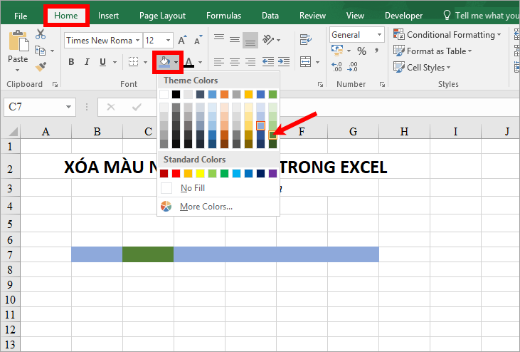520x352 pixels.
Task: Click the Paste clipboard icon
Action: (18, 41)
